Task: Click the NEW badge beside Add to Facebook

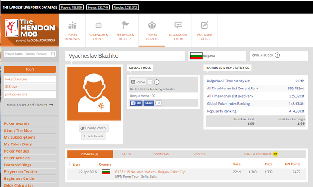Action: click(275, 154)
